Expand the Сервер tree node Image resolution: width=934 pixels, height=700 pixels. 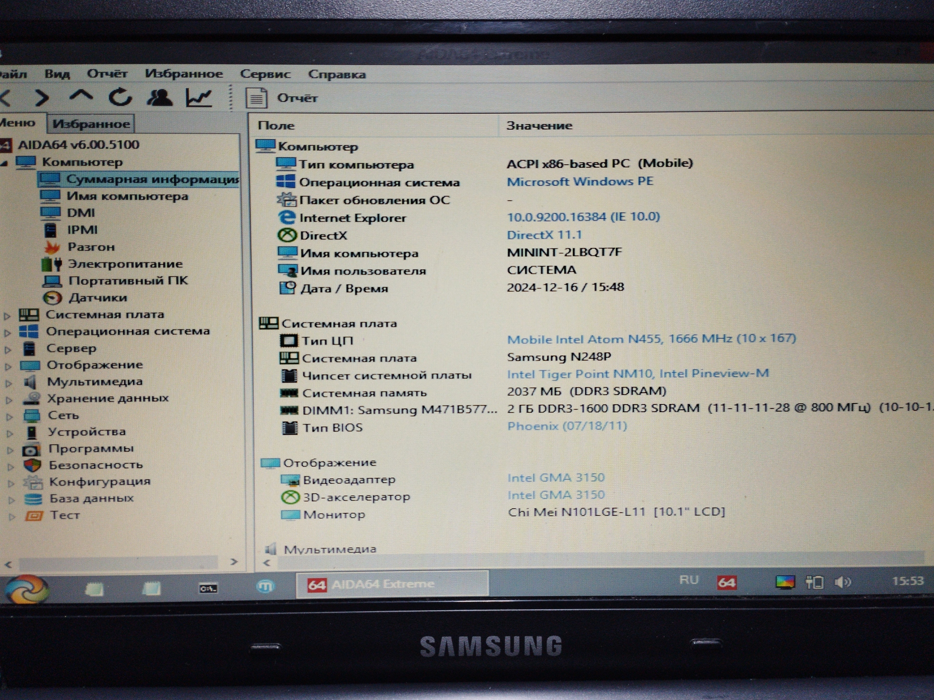coord(8,349)
